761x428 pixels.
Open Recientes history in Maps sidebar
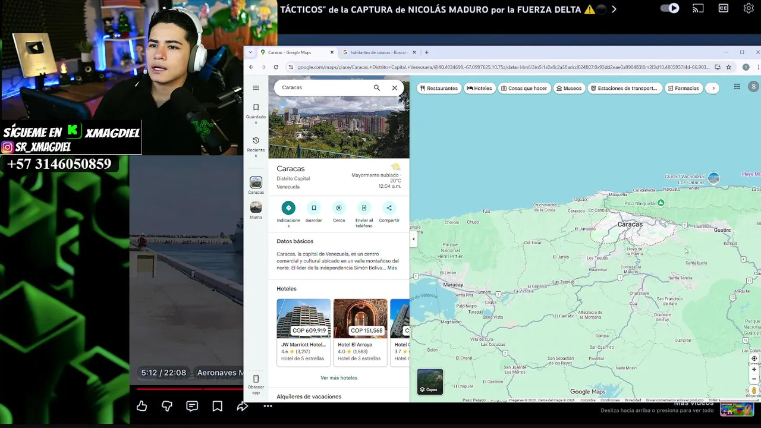tap(256, 146)
